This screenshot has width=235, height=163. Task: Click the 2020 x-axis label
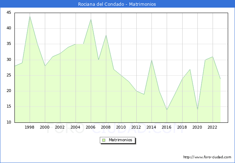tap(197, 127)
